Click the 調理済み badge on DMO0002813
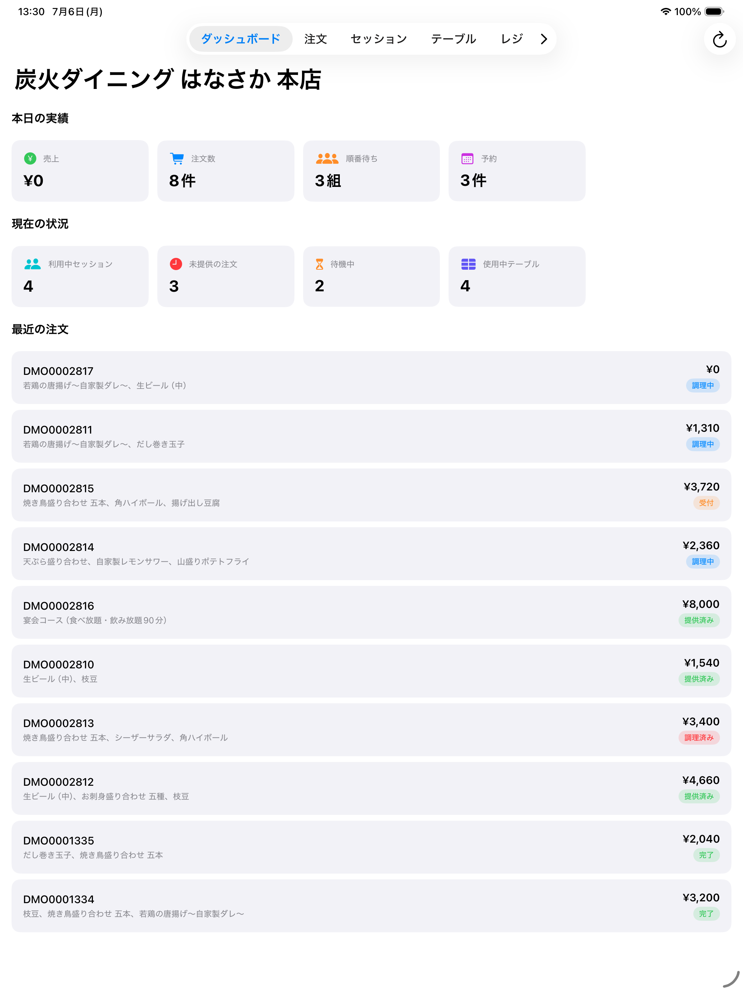The image size is (743, 991). 699,737
